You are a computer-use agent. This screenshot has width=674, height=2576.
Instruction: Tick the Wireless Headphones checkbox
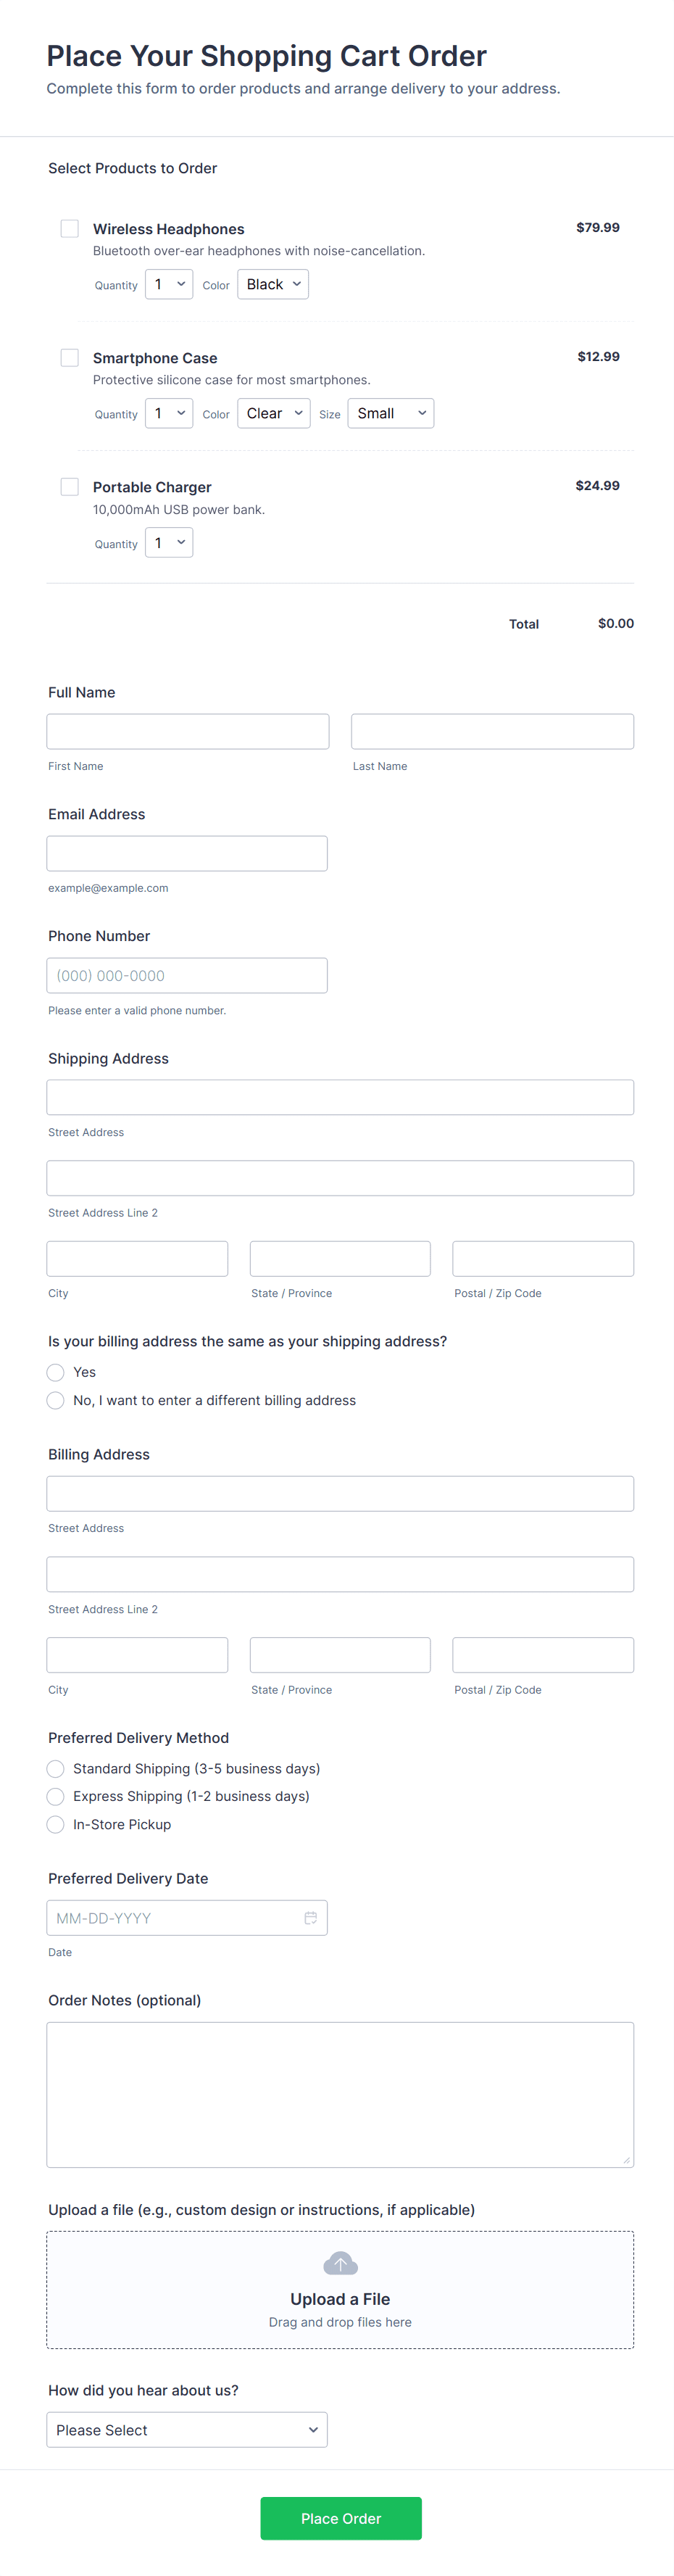[70, 229]
